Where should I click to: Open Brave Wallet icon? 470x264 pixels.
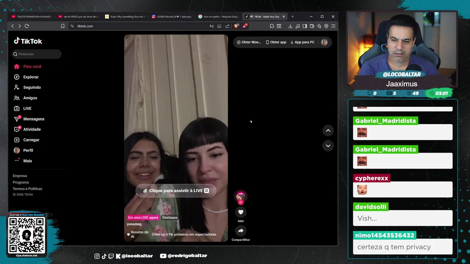[312, 26]
